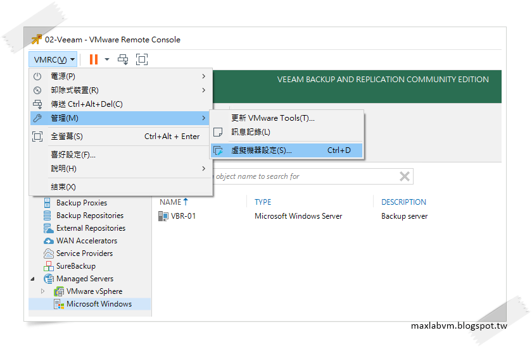532x347 pixels.
Task: Select Backup Proxies in the tree
Action: pyautogui.click(x=82, y=203)
